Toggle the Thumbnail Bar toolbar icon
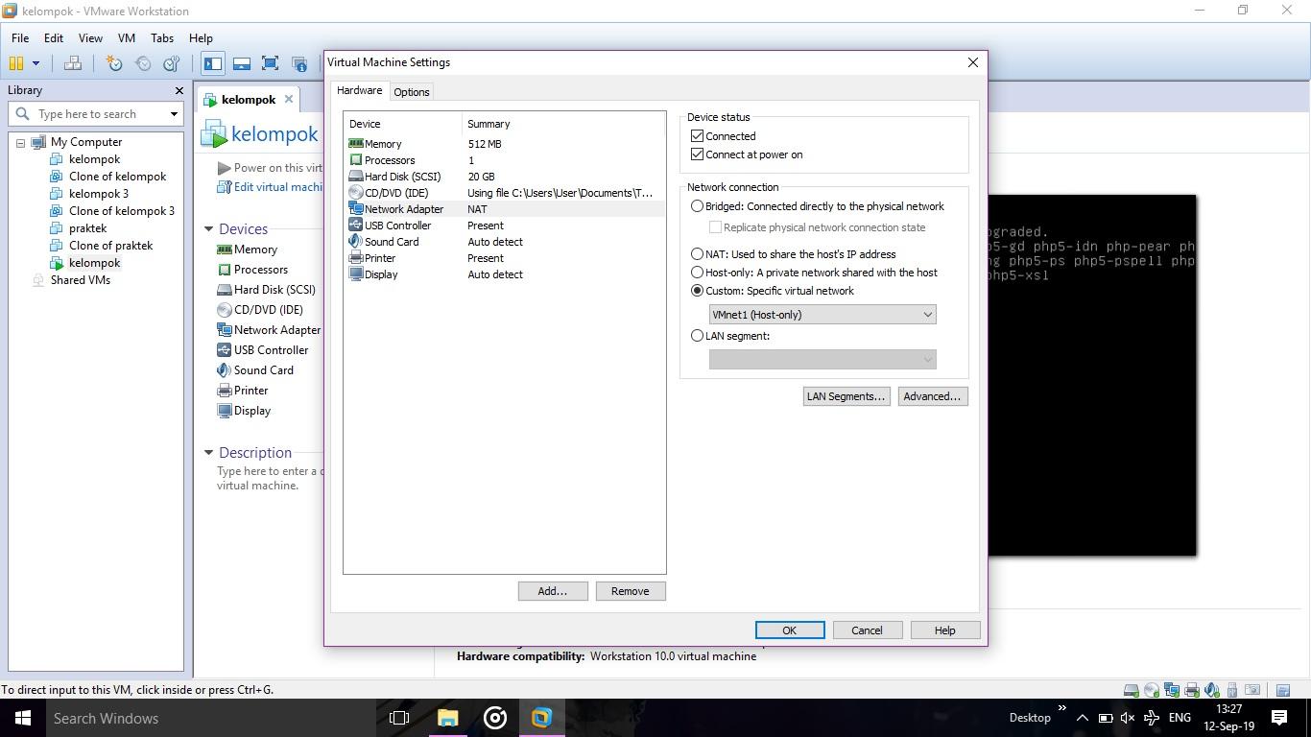This screenshot has height=737, width=1311. pos(242,63)
